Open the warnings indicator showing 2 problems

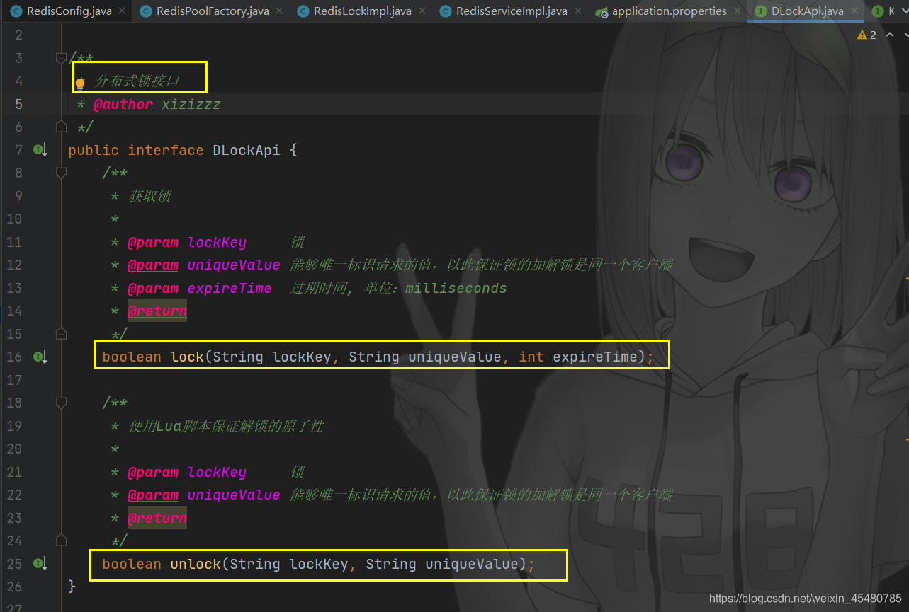867,35
